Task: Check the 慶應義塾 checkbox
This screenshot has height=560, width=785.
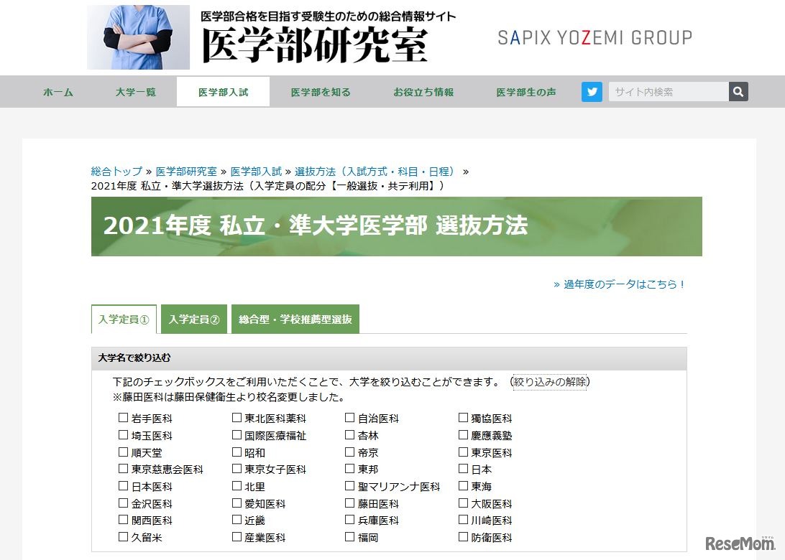Action: [464, 434]
